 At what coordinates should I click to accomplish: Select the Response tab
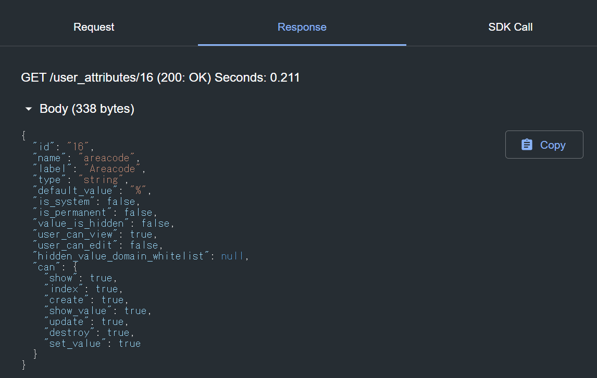click(302, 27)
